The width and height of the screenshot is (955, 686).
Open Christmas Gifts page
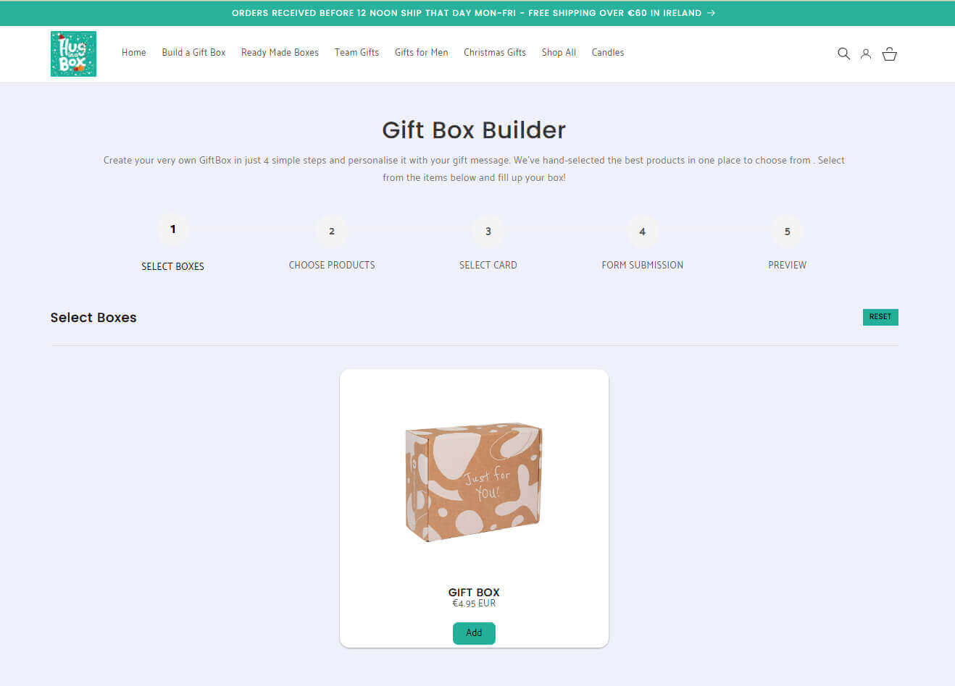(495, 52)
